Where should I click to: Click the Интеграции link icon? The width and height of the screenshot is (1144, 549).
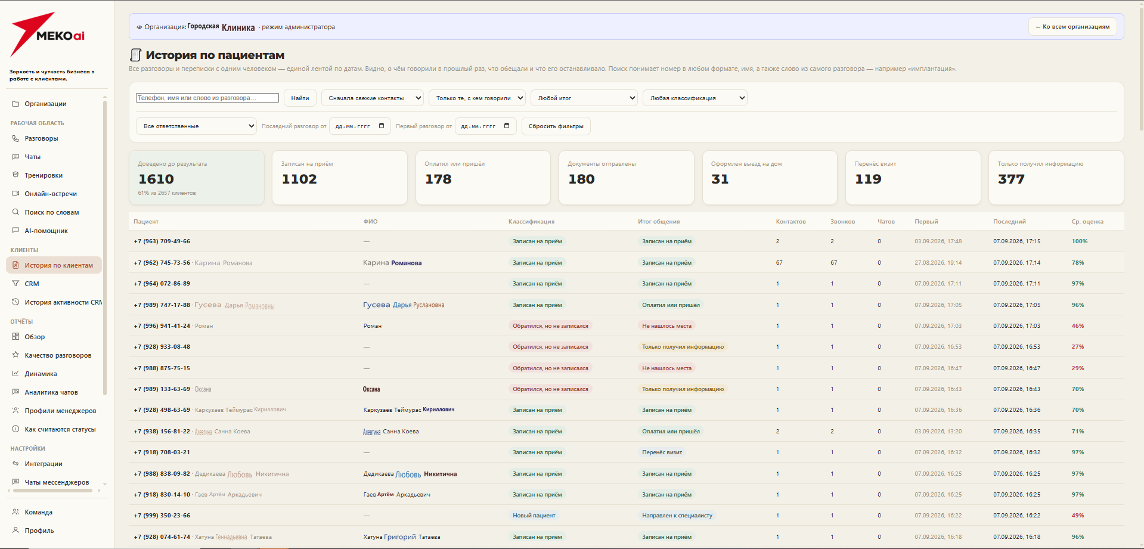pos(15,464)
